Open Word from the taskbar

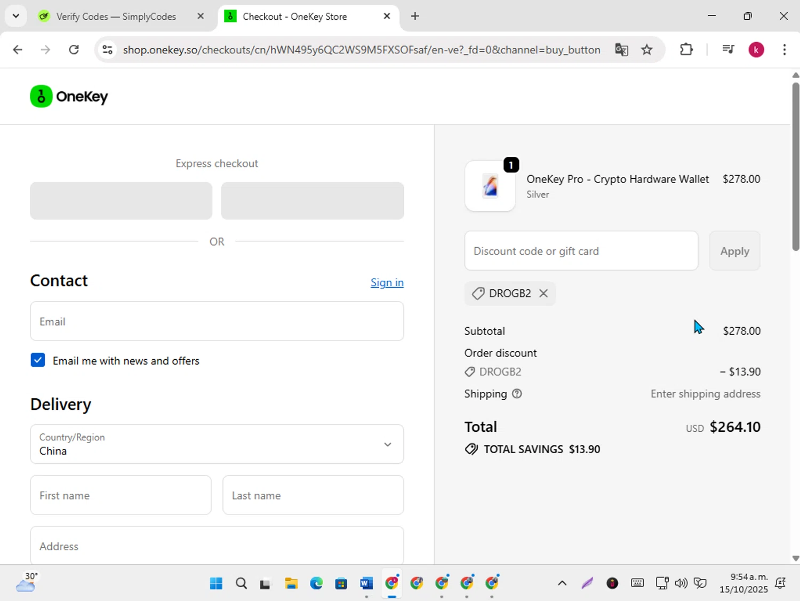[x=366, y=583]
